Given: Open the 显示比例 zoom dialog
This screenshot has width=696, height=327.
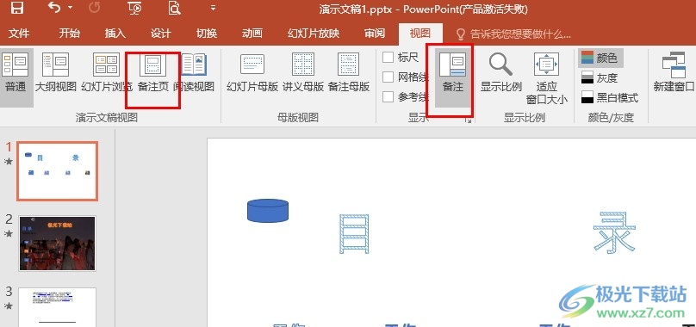Looking at the screenshot, I should (x=501, y=73).
